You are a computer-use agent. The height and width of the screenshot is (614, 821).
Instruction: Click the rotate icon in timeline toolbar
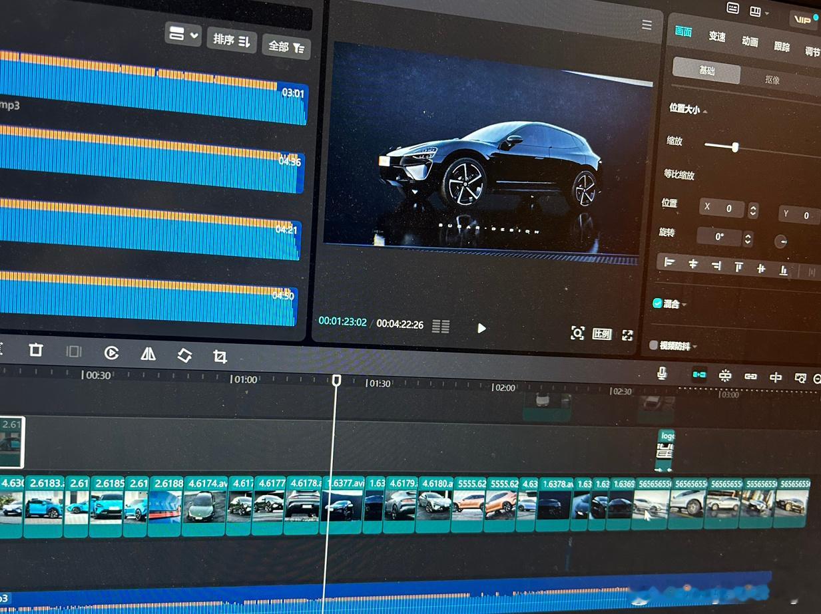184,356
